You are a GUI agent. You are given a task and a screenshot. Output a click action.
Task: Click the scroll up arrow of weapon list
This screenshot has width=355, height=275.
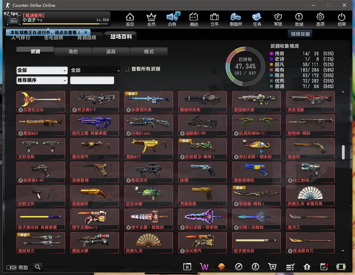343,92
